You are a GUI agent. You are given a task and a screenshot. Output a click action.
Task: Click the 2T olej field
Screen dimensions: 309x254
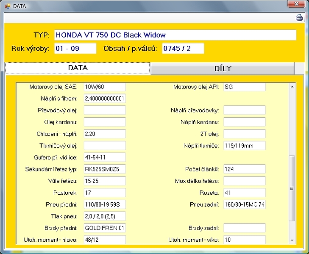coord(245,134)
